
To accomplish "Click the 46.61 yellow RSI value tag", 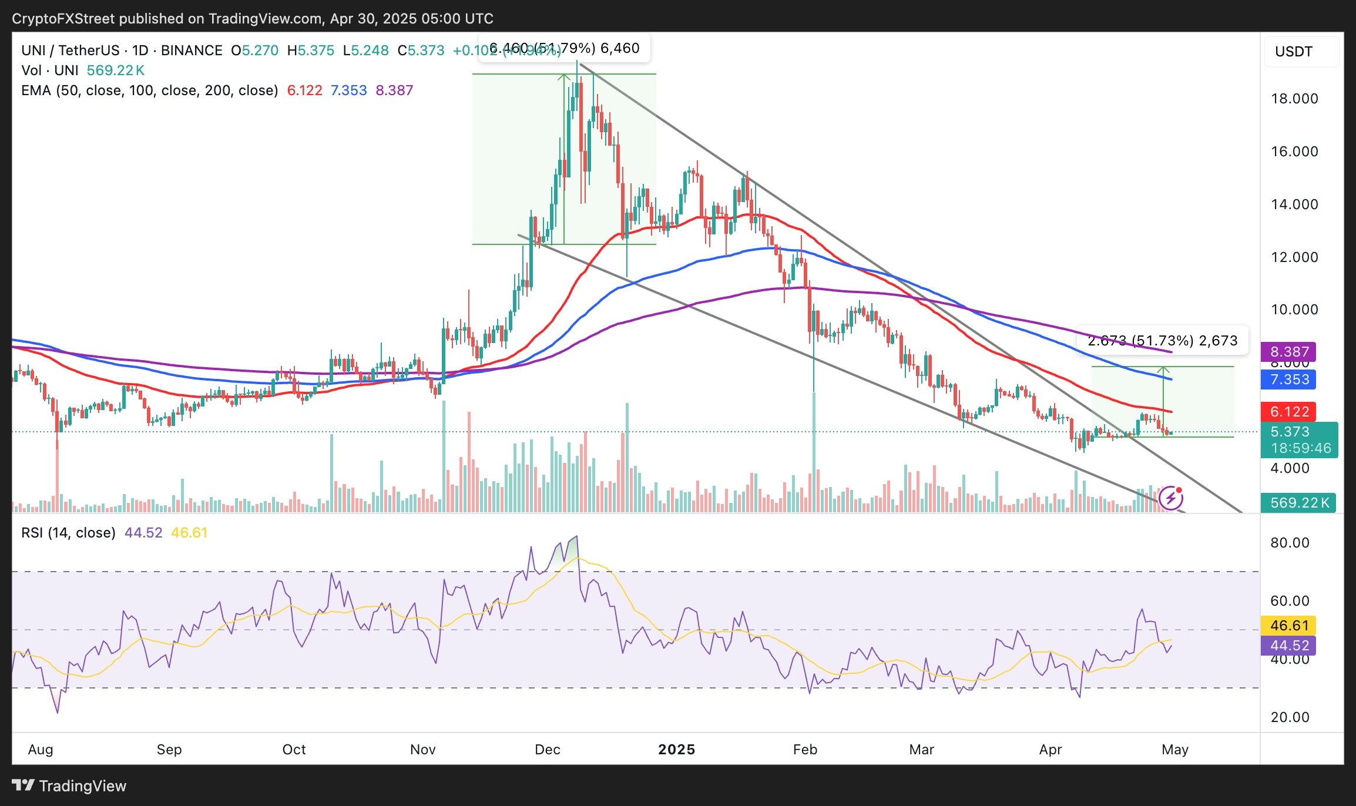I will [x=1289, y=626].
